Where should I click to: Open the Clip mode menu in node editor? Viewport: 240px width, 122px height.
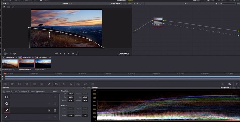click(x=217, y=3)
